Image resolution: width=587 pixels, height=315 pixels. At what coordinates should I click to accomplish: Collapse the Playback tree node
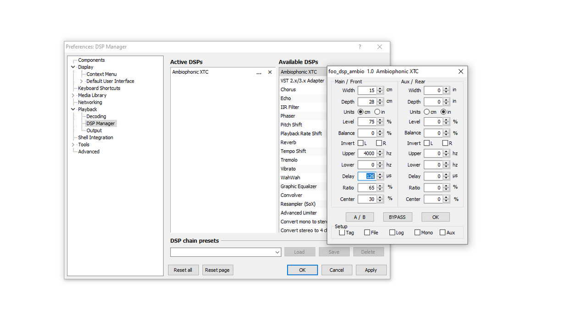73,109
